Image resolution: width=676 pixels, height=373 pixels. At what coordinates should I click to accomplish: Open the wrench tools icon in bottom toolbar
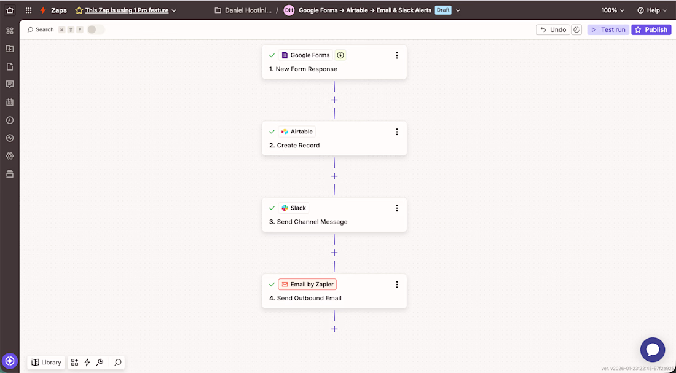100,363
